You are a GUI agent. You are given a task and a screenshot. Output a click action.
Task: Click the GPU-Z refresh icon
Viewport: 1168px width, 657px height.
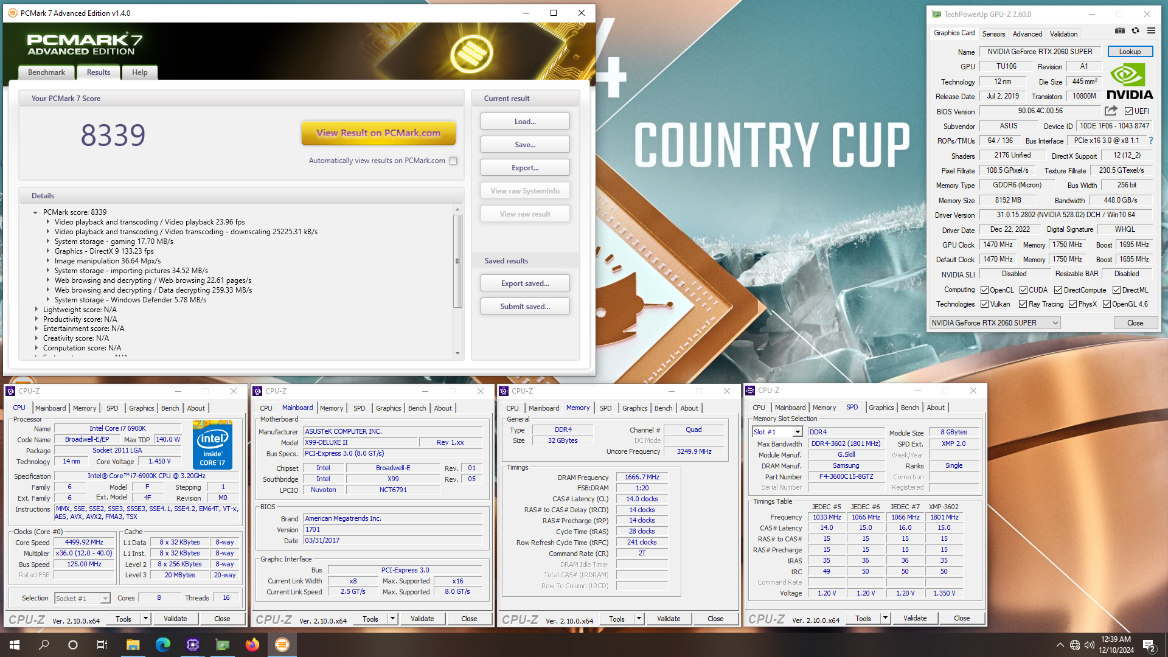pos(1135,30)
